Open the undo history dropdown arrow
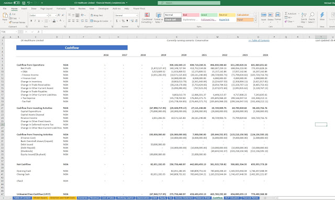This screenshot has width=335, height=200. tap(31, 3)
